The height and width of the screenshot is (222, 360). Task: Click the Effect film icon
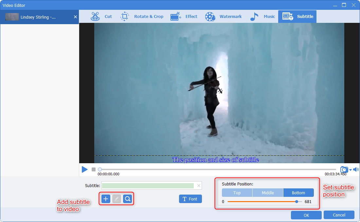176,17
